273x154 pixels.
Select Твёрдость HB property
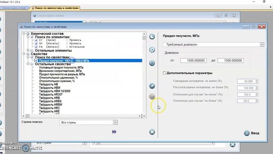tap(48, 84)
